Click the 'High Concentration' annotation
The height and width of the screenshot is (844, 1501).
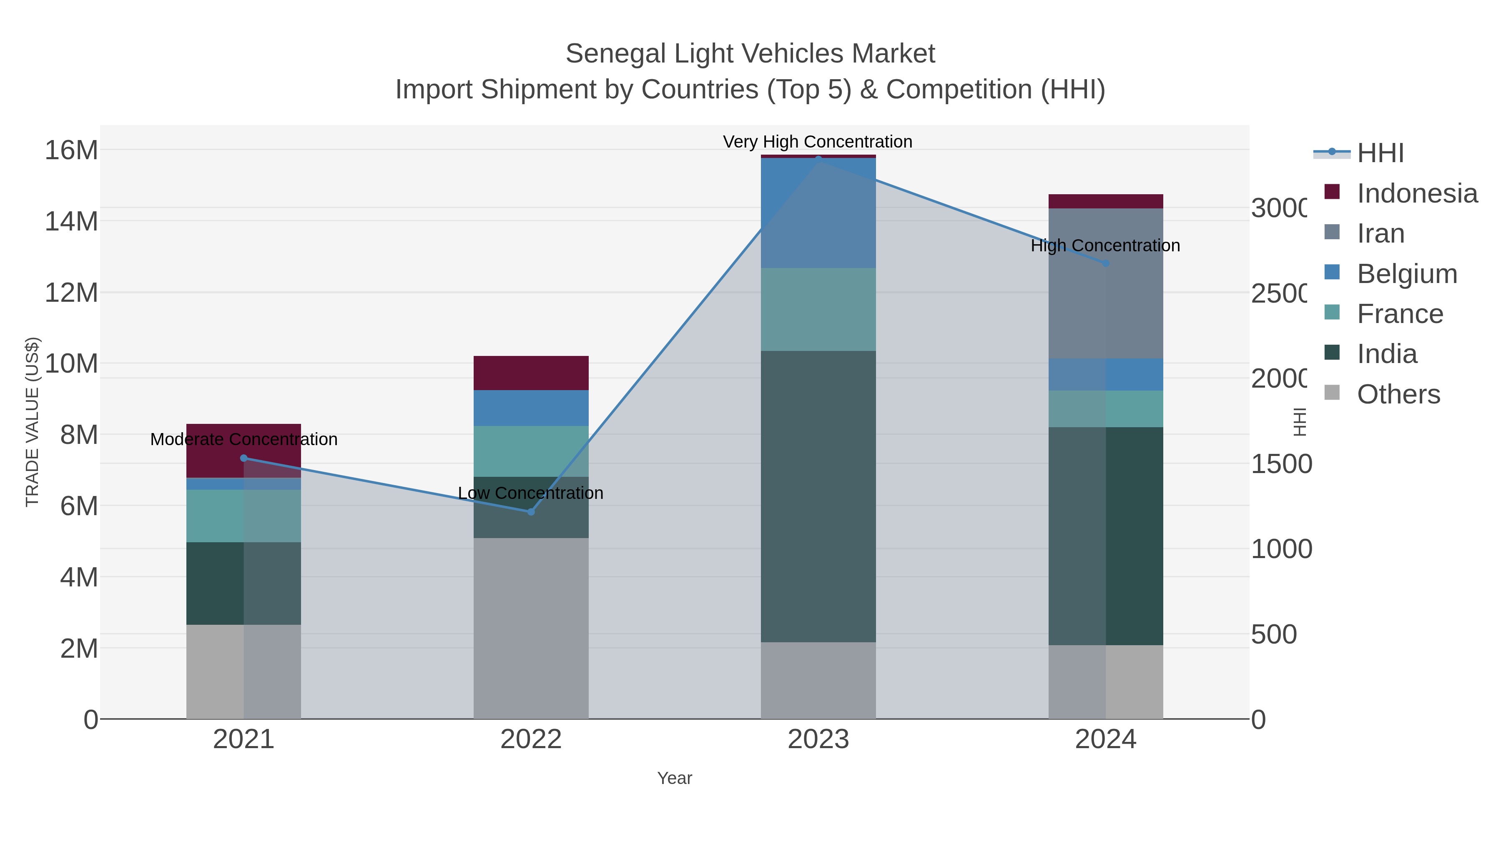(x=1106, y=246)
